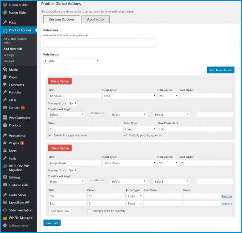Screen dimensions: 242x233
Task: Click the Add New Option button
Action: 220,70
